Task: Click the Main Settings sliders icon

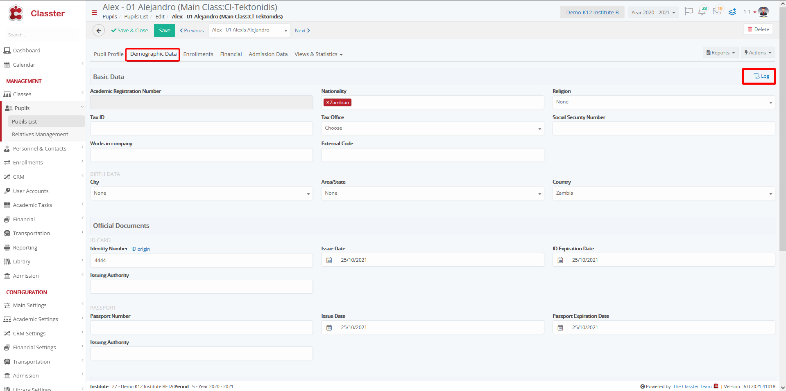Action: pos(7,305)
